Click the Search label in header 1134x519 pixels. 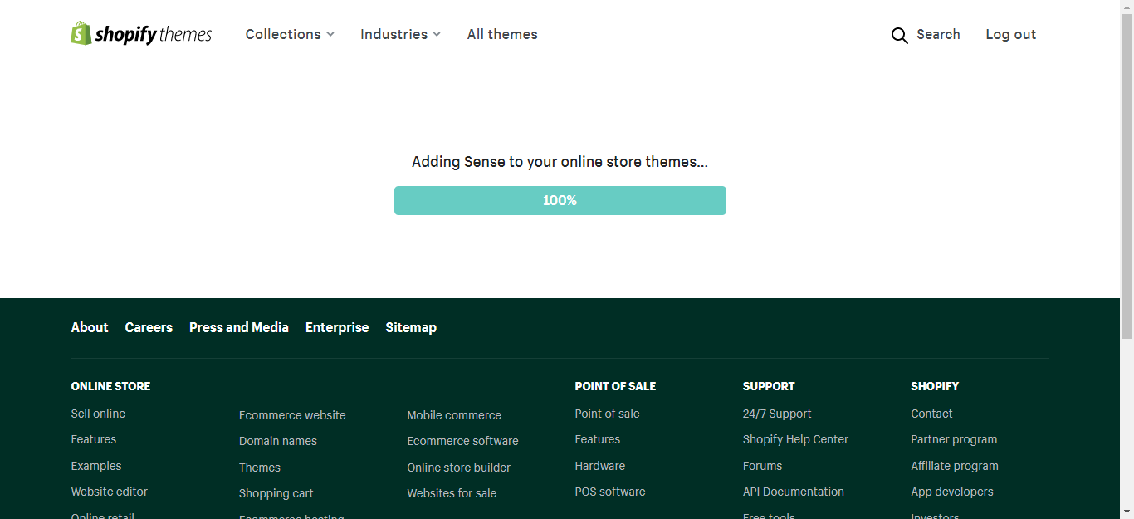(x=938, y=34)
